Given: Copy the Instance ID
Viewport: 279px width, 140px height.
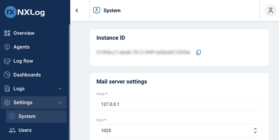Looking at the screenshot, I should [x=198, y=52].
